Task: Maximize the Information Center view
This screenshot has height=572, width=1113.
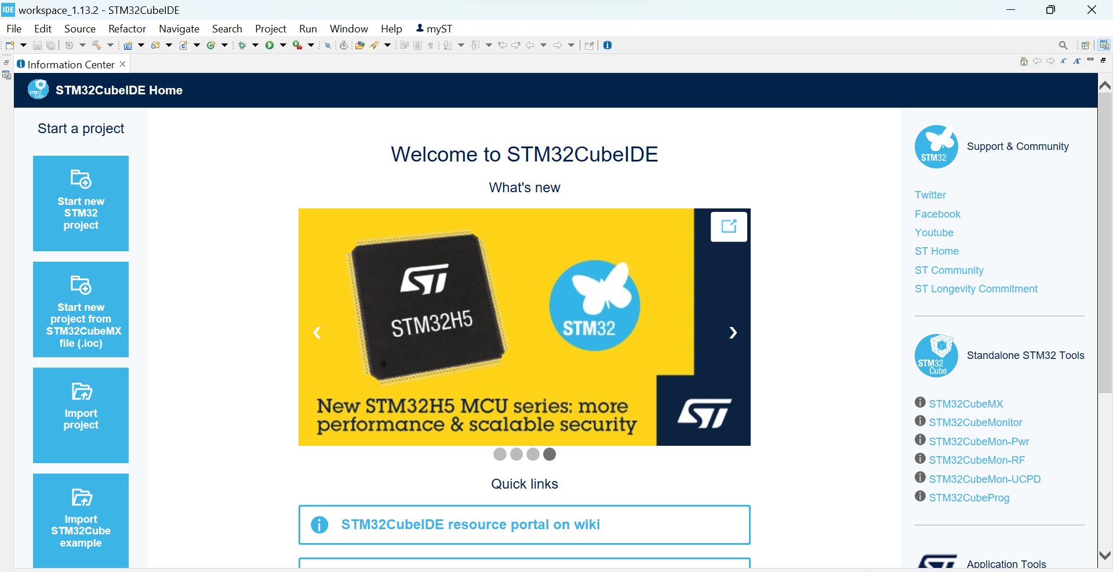Action: 1104,60
